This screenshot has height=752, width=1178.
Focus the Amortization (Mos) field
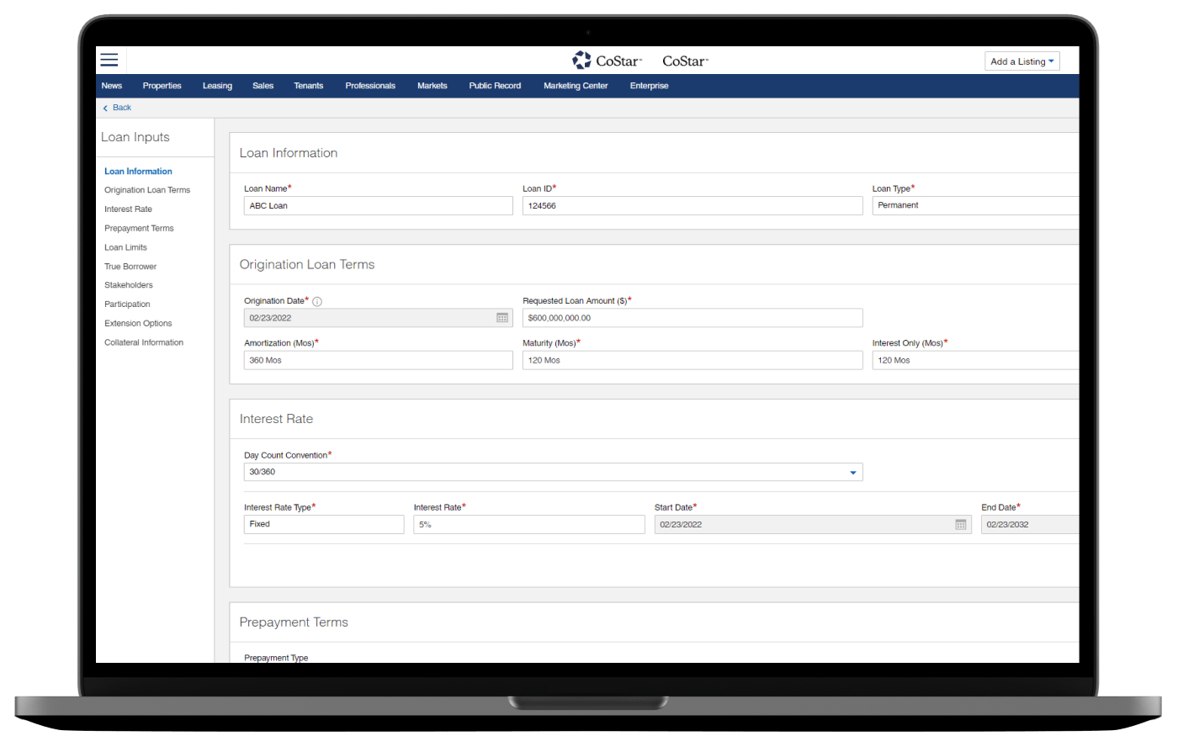click(x=378, y=360)
